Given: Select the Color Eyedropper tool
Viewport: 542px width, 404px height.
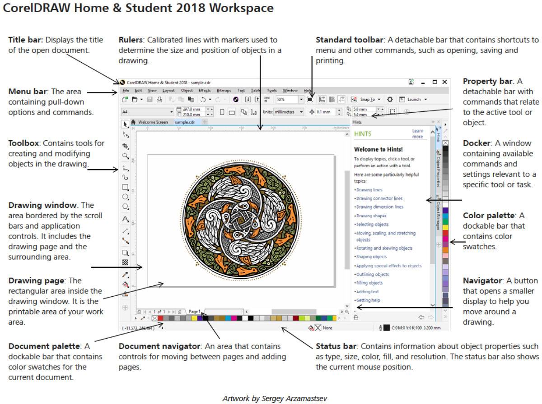Looking at the screenshot, I should point(126,274).
